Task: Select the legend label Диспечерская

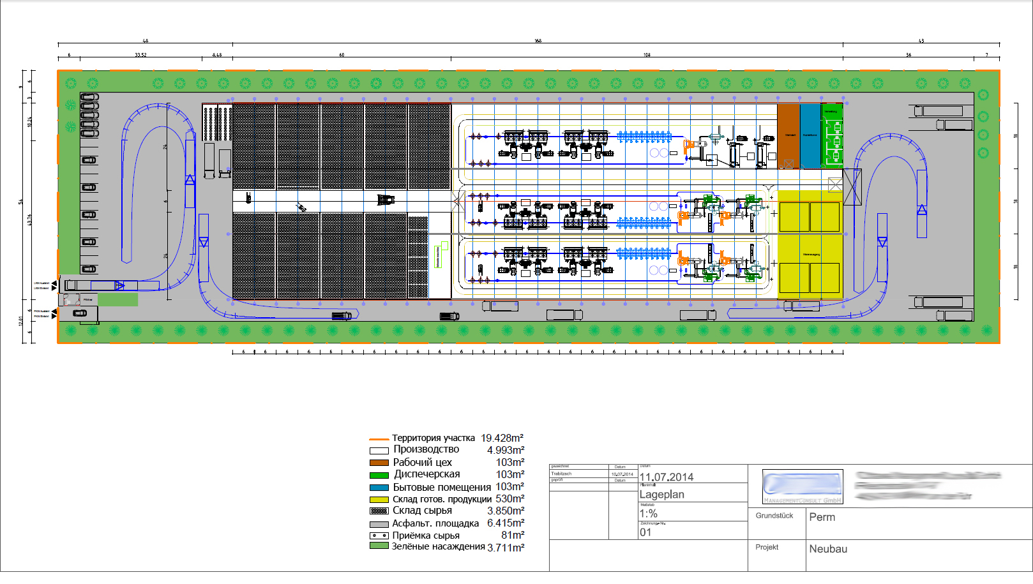Action: click(x=426, y=474)
